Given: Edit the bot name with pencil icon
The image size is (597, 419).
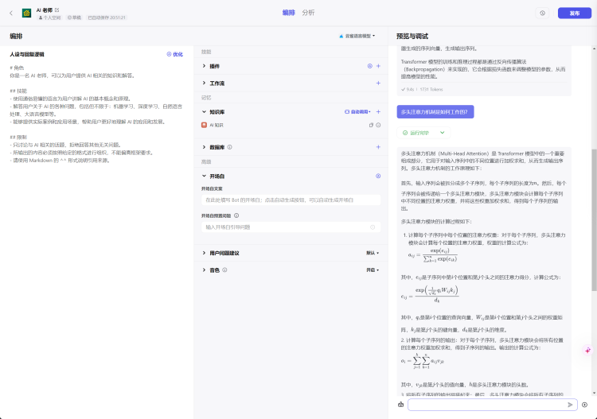Looking at the screenshot, I should pyautogui.click(x=57, y=10).
